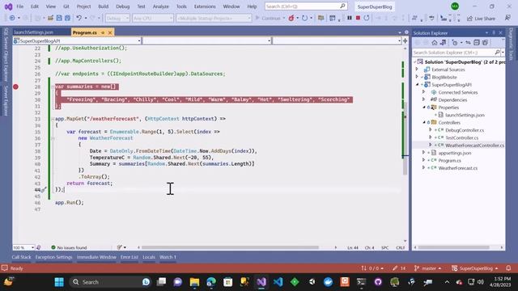The width and height of the screenshot is (518, 291).
Task: Click Sync with Active Document icon
Action: [x=468, y=43]
